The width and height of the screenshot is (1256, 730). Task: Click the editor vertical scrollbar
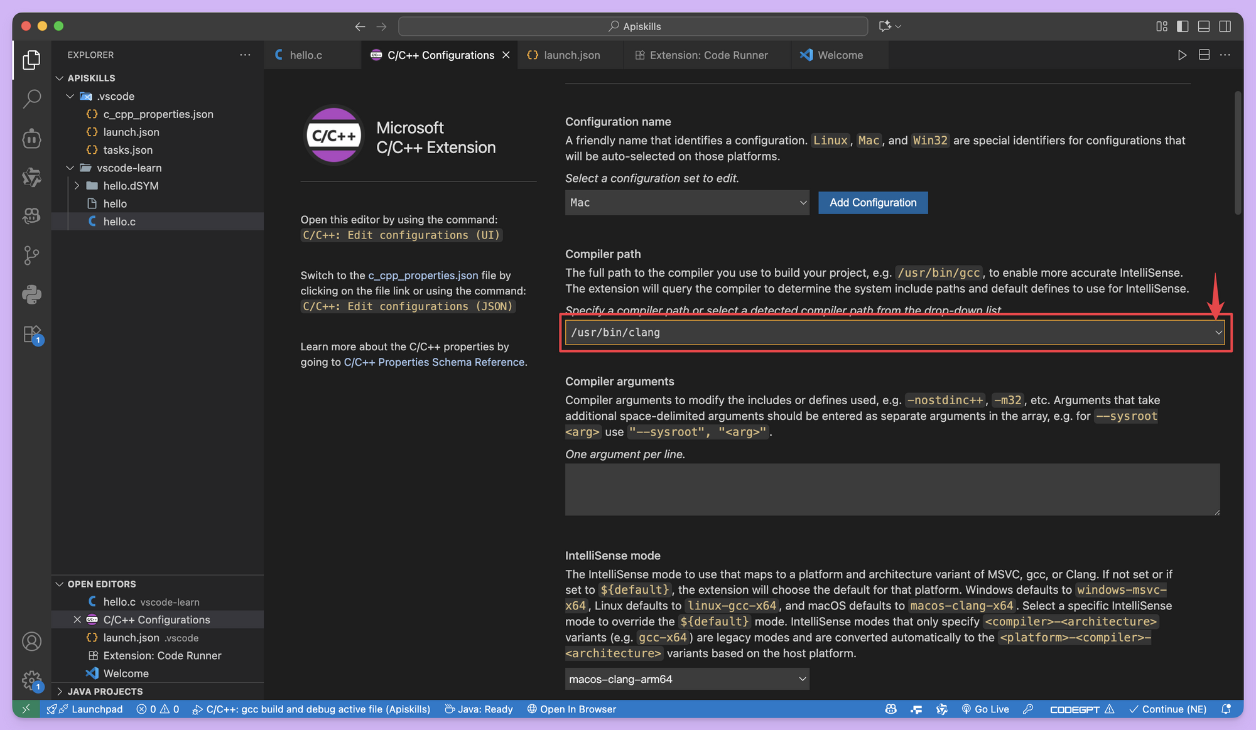click(1238, 153)
